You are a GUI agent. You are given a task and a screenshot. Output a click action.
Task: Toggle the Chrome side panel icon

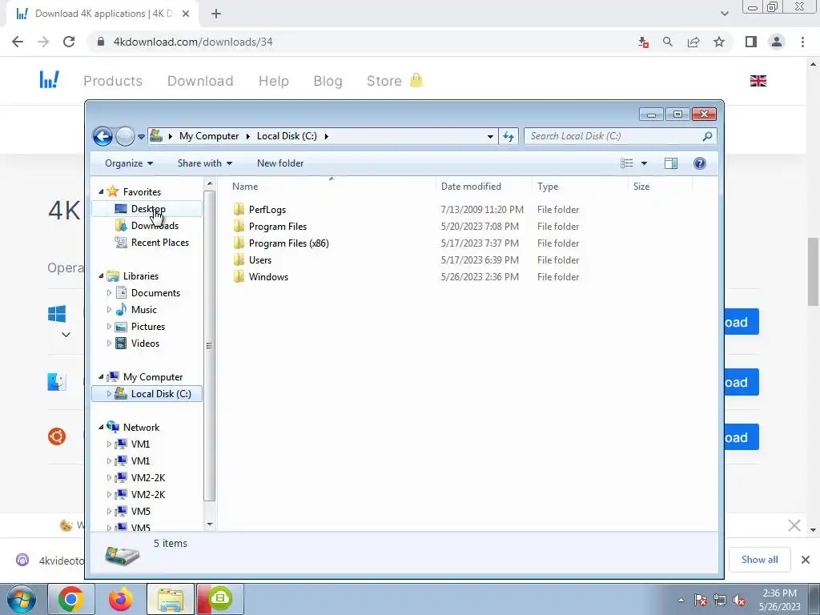(x=751, y=42)
